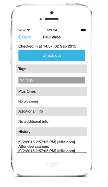Tap the earpiece speaker slot
Viewport: 108px width, 187px height.
52,19
